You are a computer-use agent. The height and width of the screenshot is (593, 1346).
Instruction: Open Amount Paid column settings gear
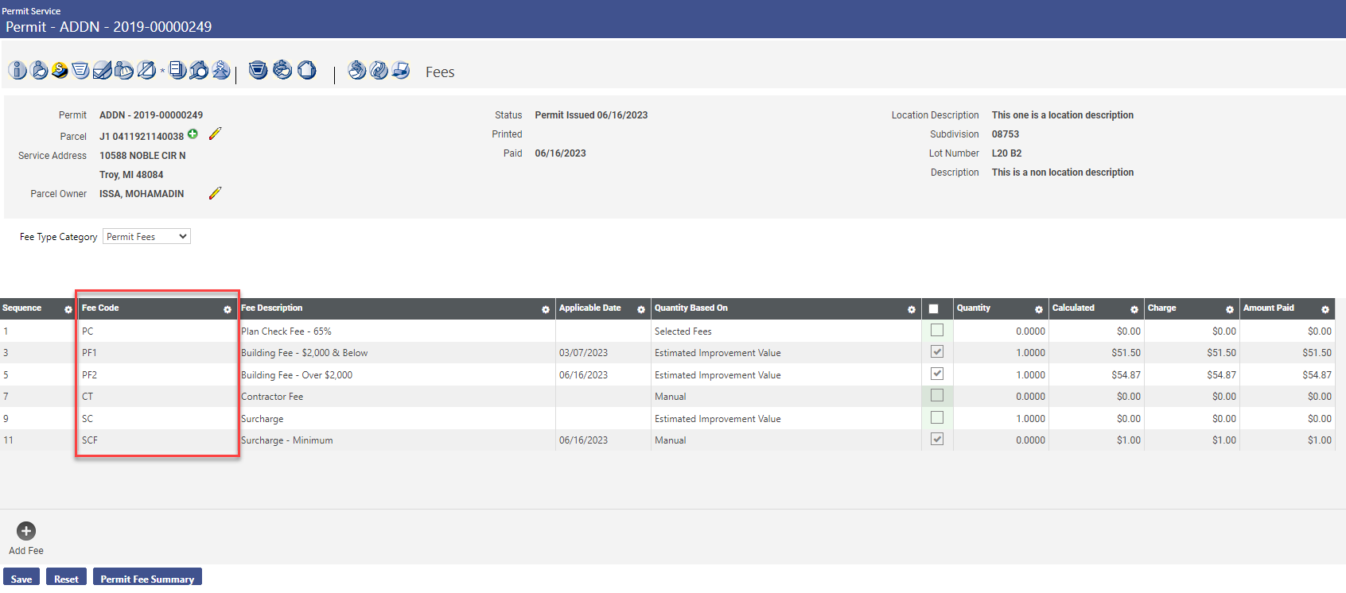tap(1325, 309)
